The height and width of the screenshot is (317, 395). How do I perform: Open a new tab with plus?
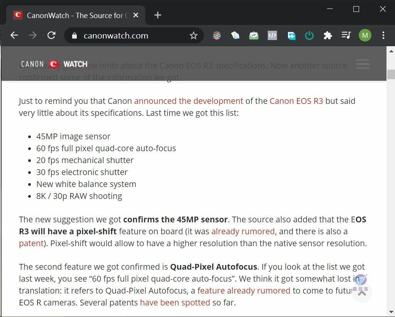(x=158, y=15)
